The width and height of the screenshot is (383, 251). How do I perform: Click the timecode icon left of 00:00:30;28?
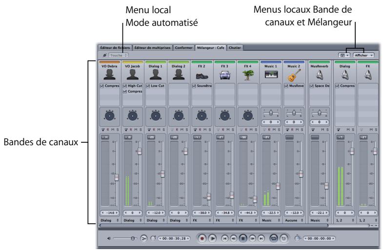click(153, 238)
